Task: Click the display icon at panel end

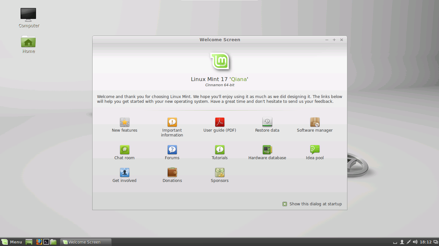Action: pos(436,242)
